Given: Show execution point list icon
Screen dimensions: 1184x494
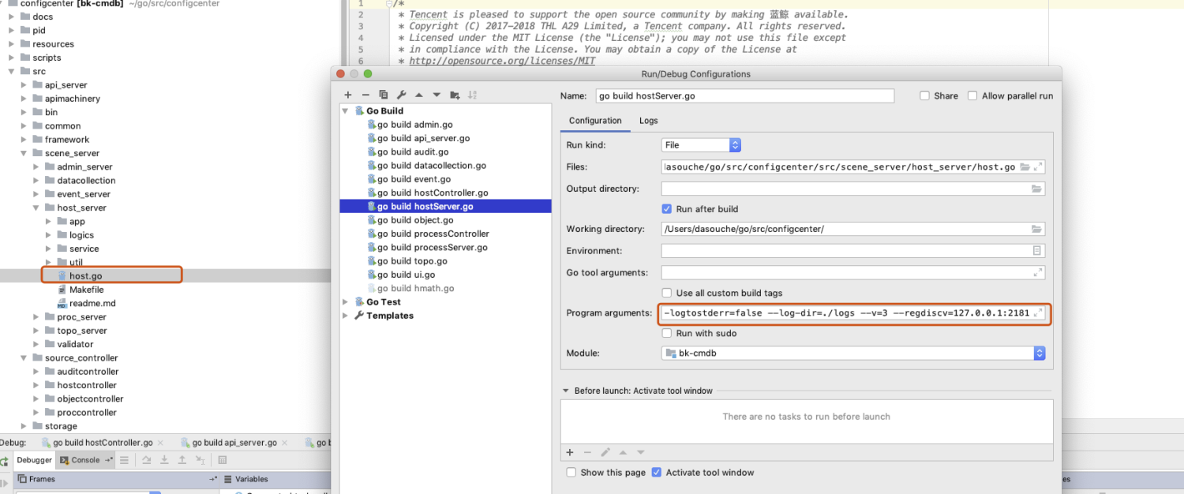Looking at the screenshot, I should tap(124, 460).
